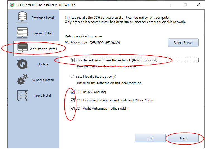
Task: Toggle CCH Audit Automation Office Addin checkbox
Action: pos(73,108)
